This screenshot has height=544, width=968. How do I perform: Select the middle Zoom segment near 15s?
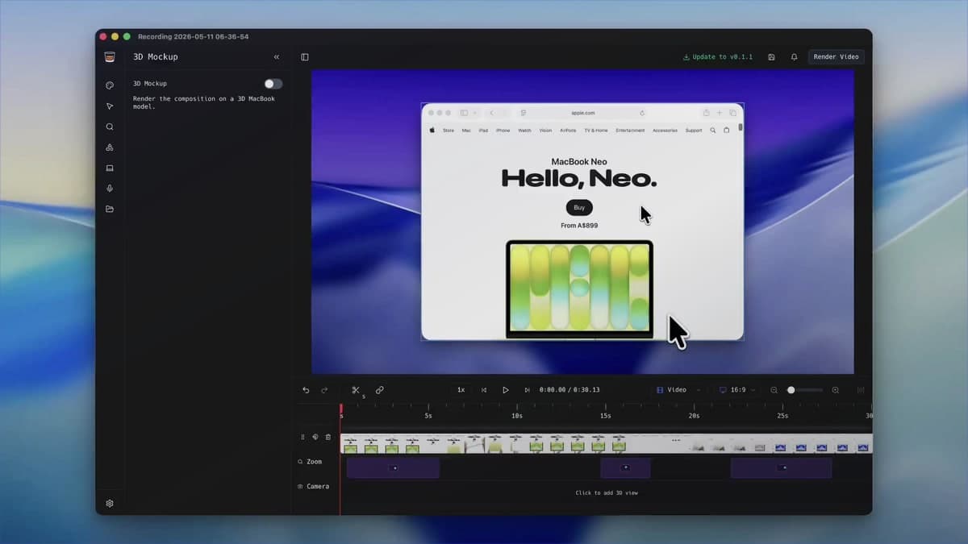(625, 468)
